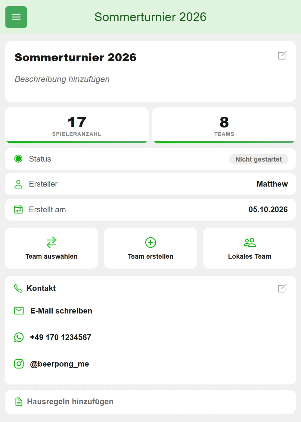The image size is (301, 422).
Task: Click the 'Erstellt am' calendar icon
Action: coord(18,209)
